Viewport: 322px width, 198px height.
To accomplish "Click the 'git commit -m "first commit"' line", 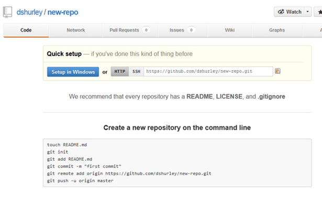I will (x=84, y=167).
